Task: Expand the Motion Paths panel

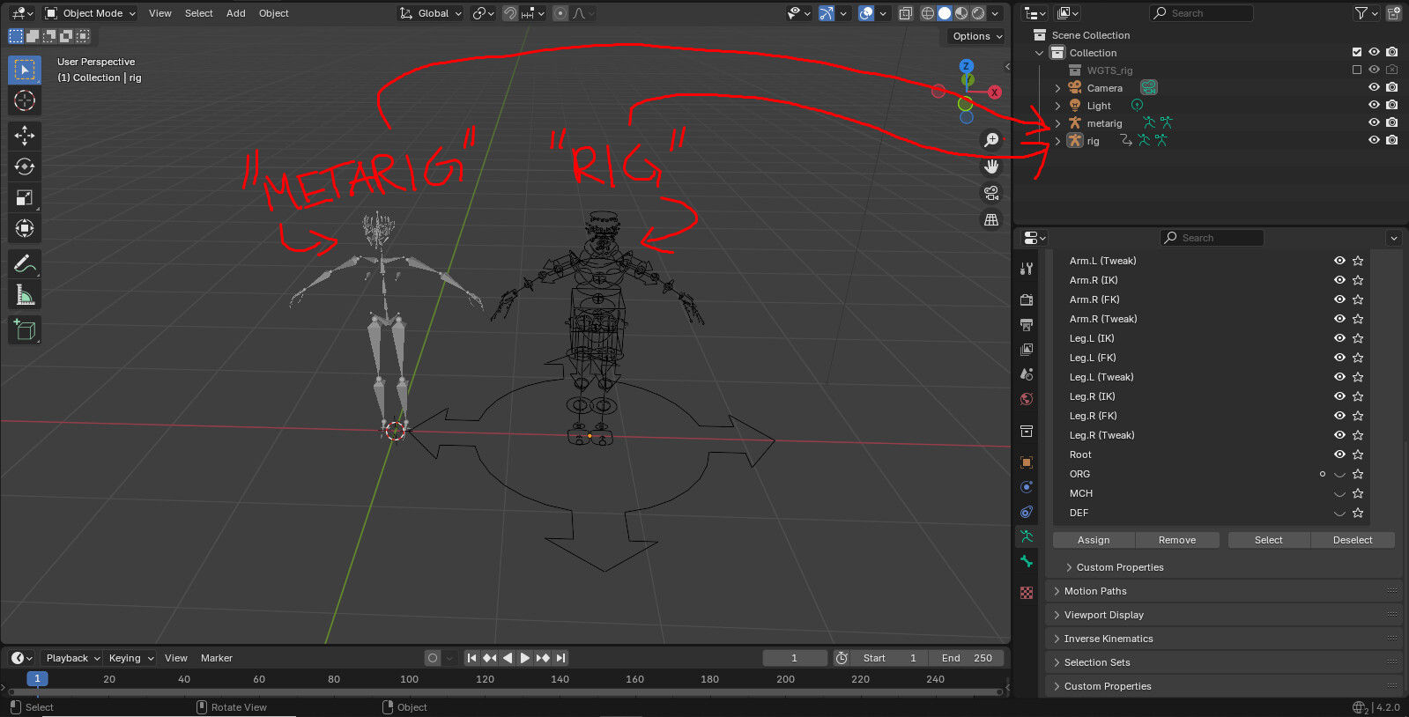Action: (1223, 591)
